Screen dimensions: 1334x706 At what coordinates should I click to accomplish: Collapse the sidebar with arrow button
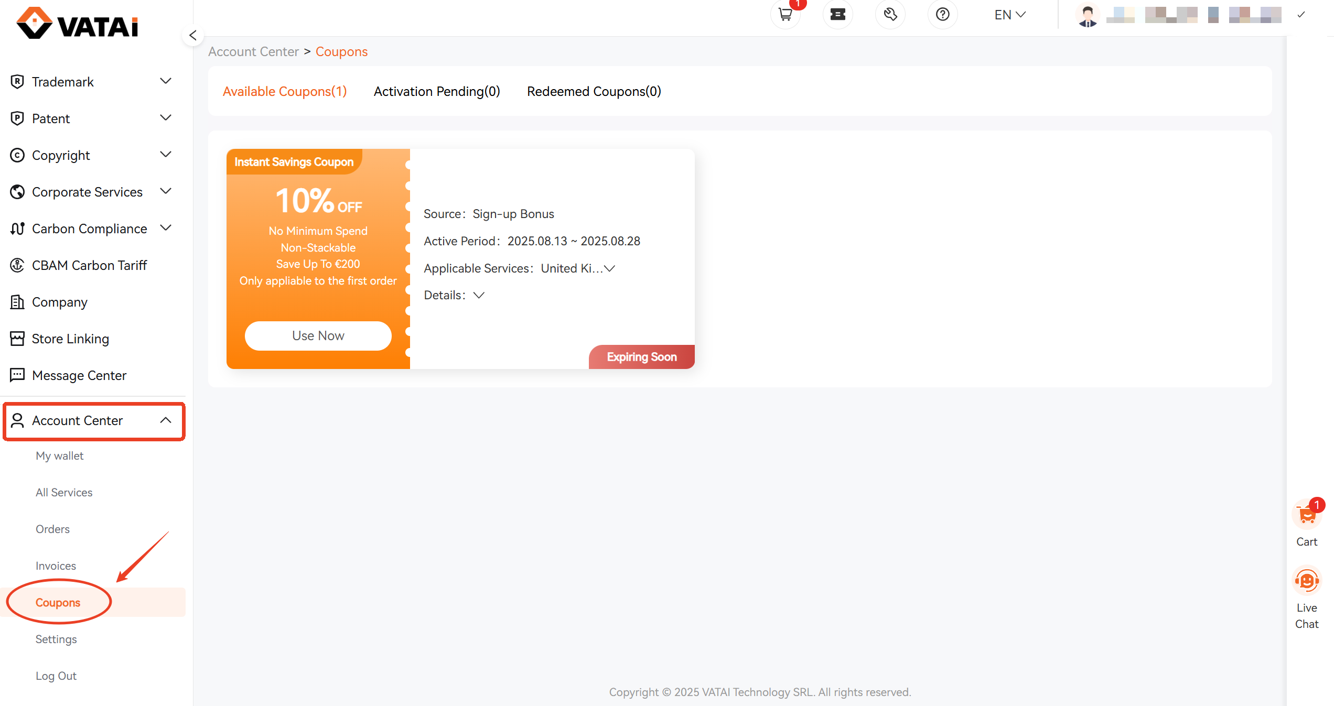click(x=193, y=36)
